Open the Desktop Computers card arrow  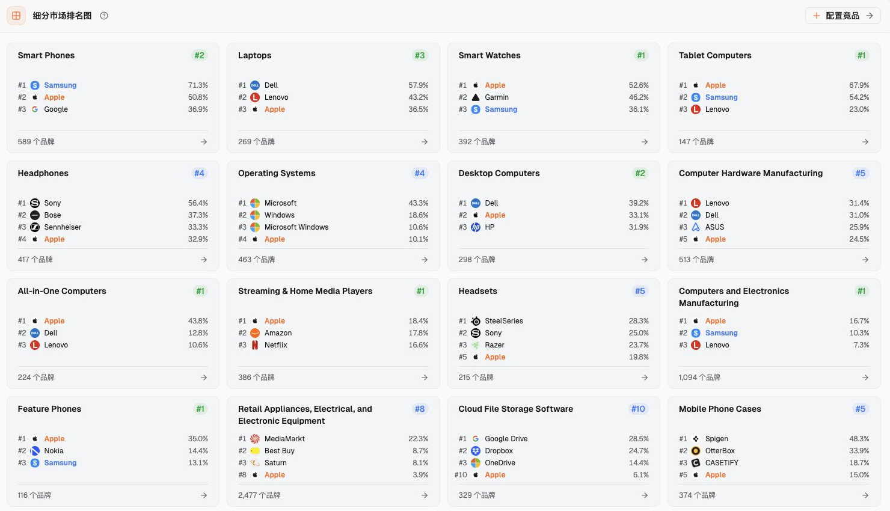645,260
